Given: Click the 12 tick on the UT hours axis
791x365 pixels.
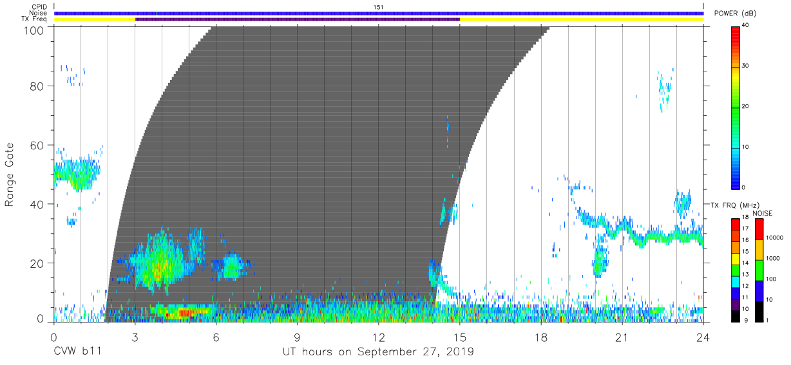Looking at the screenshot, I should [x=379, y=337].
